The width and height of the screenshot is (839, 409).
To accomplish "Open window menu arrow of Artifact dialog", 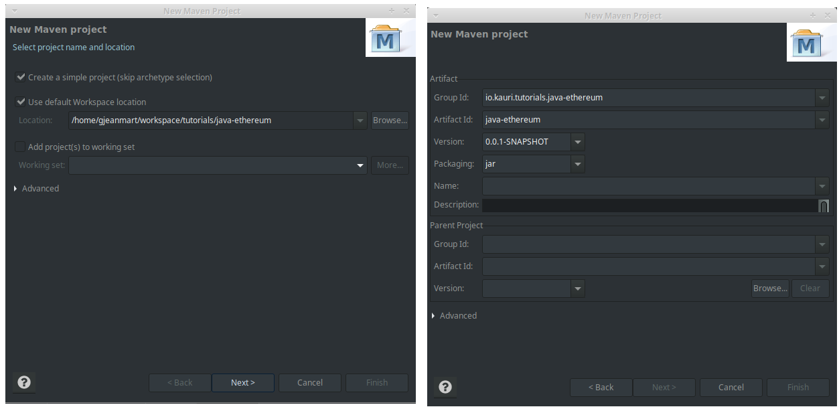I will pos(435,15).
